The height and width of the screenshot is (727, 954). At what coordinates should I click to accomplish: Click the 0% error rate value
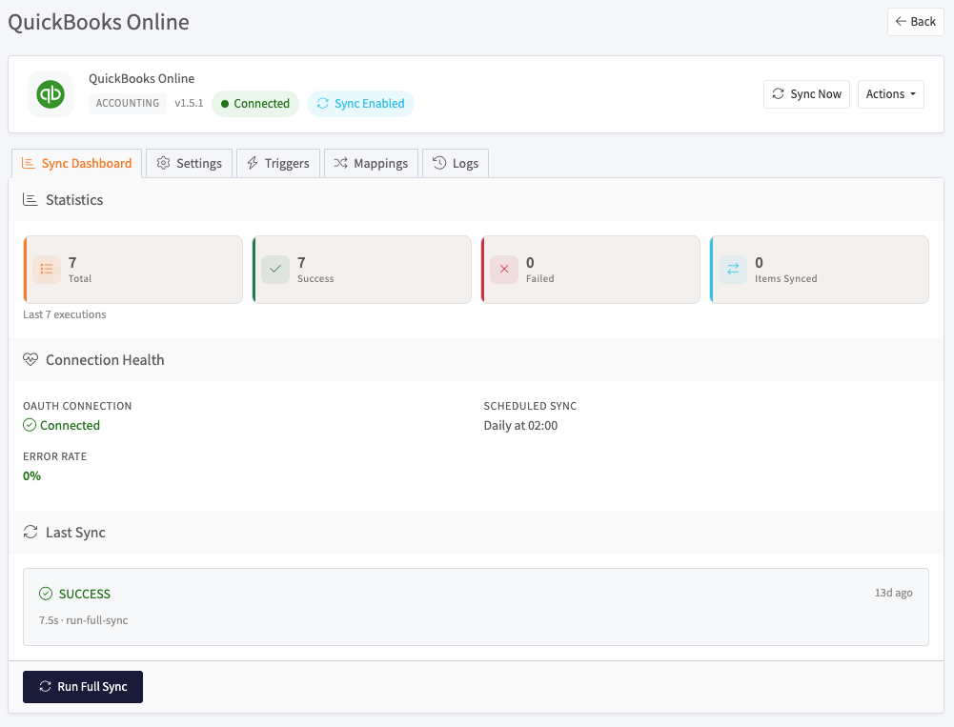coord(31,475)
